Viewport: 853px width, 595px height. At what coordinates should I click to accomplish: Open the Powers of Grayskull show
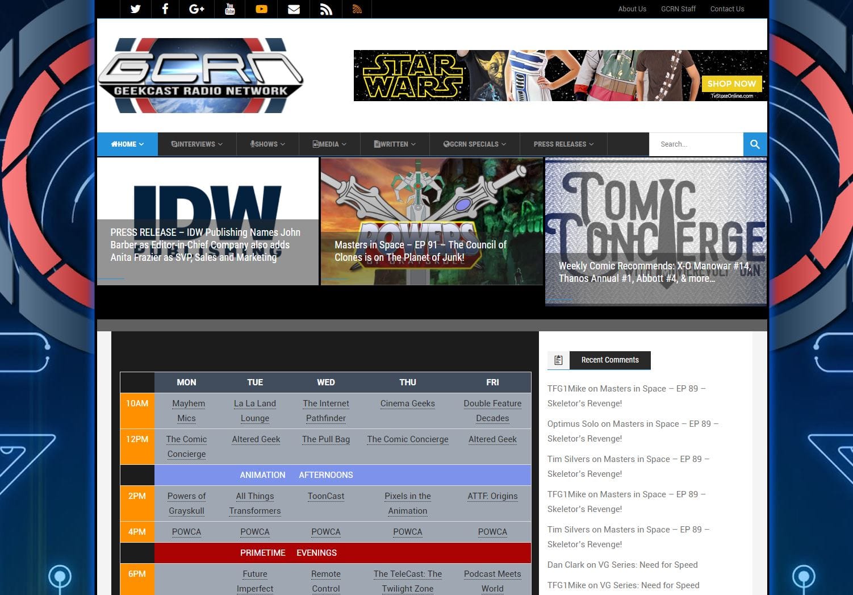[186, 504]
